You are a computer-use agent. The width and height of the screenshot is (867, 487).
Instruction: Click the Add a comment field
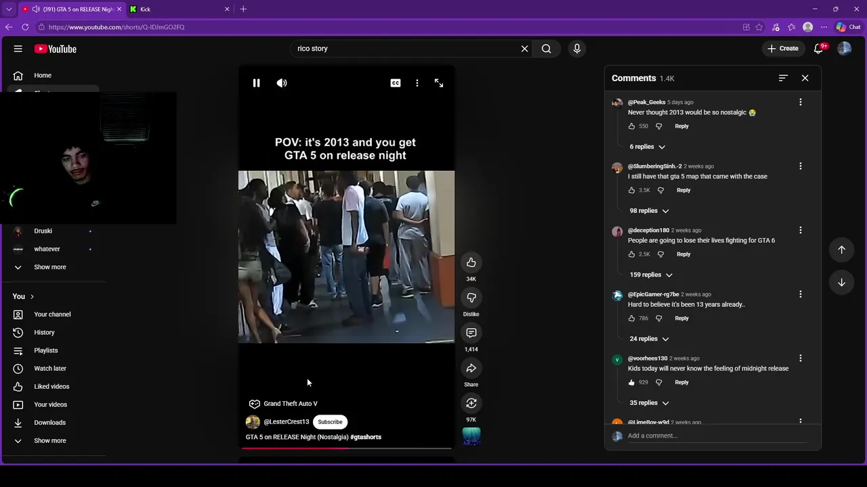(x=717, y=436)
